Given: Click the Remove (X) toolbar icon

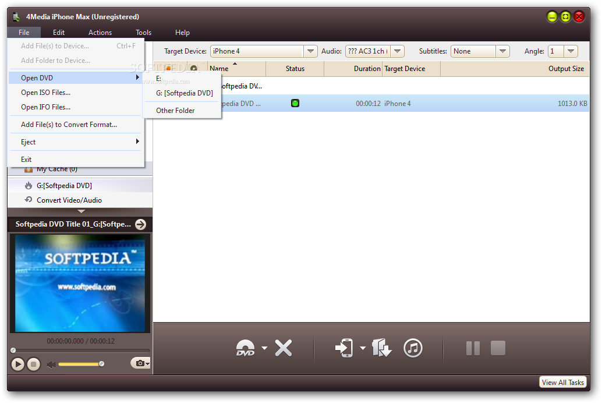Looking at the screenshot, I should (x=284, y=348).
